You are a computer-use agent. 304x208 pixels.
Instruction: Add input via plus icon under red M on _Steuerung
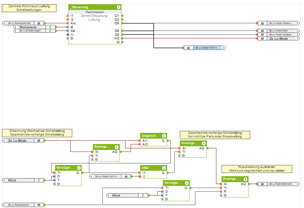point(72,38)
